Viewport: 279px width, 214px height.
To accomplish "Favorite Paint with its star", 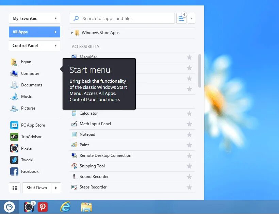I will (189, 145).
